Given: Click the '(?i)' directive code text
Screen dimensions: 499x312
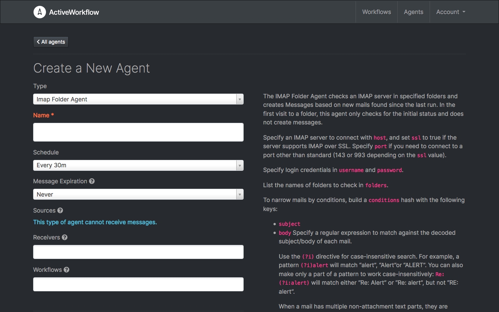Looking at the screenshot, I should click(308, 257).
